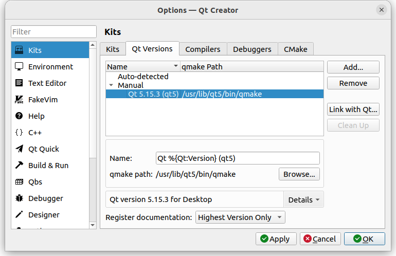The height and width of the screenshot is (256, 396).
Task: Click the Clean Up button
Action: [353, 125]
